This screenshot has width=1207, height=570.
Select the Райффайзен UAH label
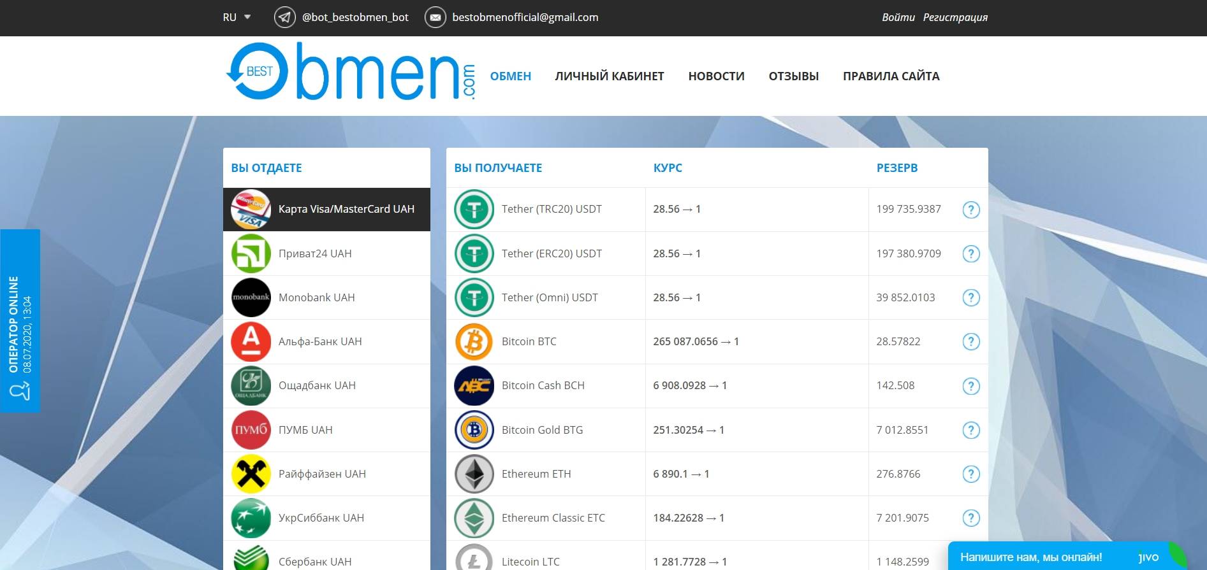tap(322, 474)
